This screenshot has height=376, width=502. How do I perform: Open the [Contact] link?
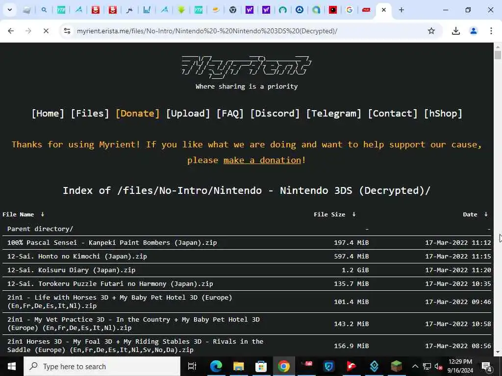pos(393,113)
